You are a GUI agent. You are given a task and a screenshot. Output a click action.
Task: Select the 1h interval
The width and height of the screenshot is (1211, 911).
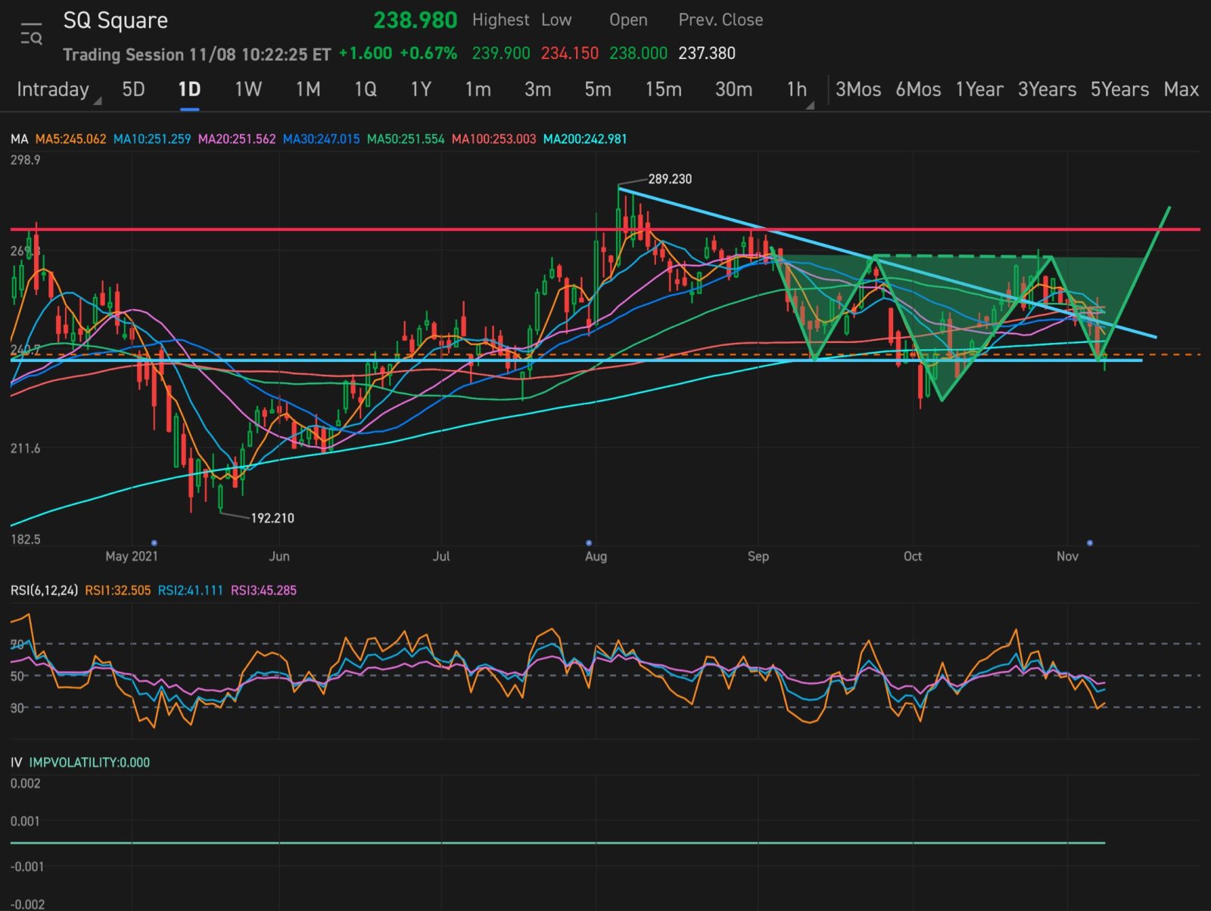(797, 89)
